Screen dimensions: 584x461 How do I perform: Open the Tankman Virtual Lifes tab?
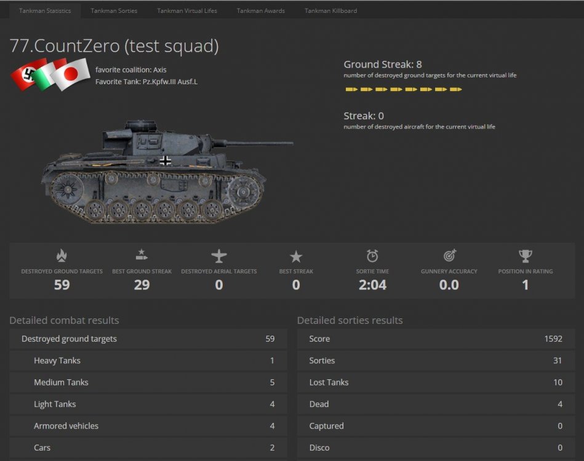point(186,10)
